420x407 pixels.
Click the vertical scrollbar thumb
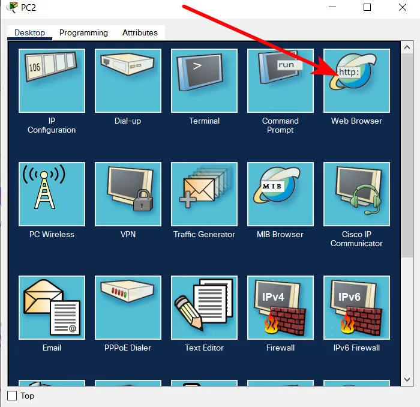407,155
